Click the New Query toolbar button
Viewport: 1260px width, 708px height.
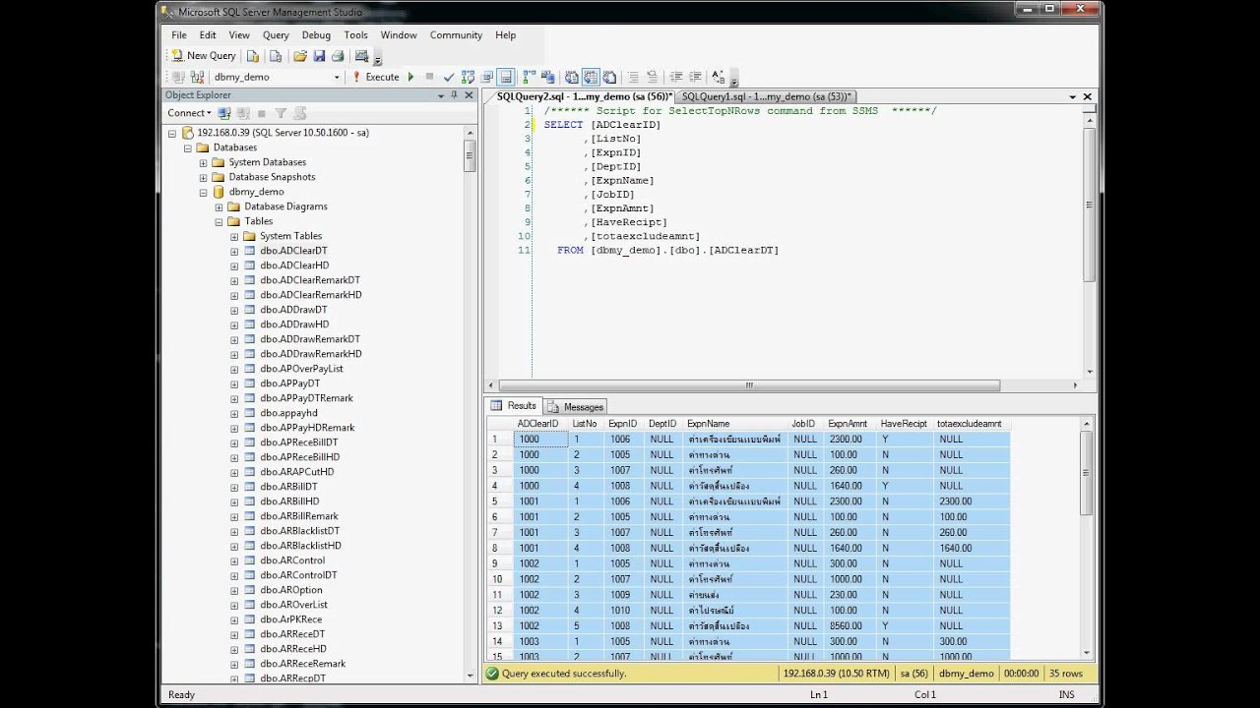[x=204, y=56]
